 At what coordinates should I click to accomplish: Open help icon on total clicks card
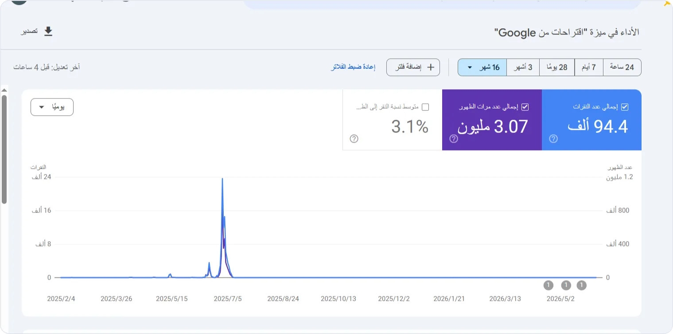tap(553, 139)
